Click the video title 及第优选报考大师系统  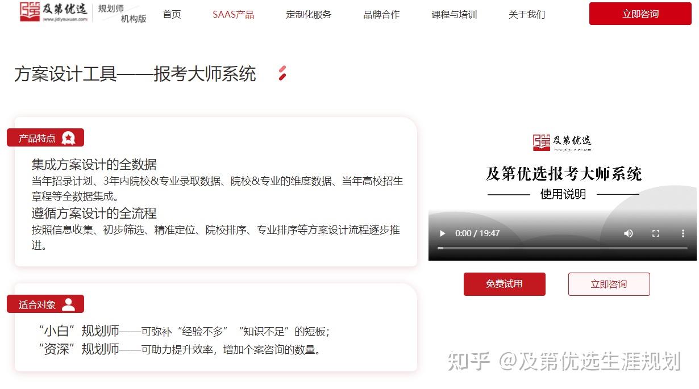coord(564,174)
